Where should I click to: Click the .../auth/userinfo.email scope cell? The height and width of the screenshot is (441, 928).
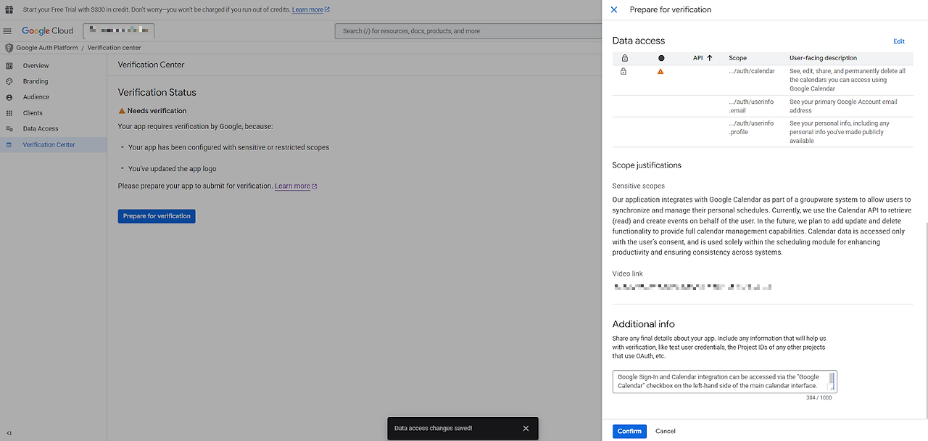click(751, 106)
